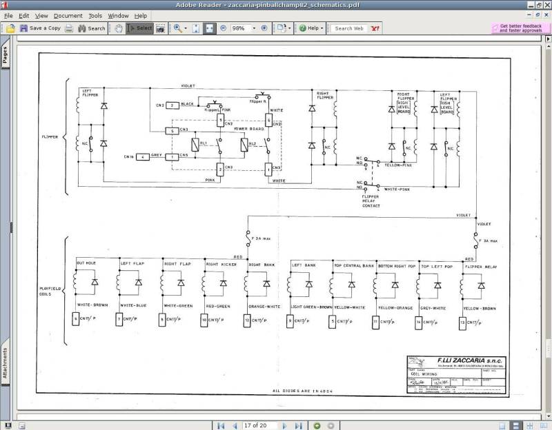This screenshot has width=552, height=430.
Task: Click the Search button with binoculars
Action: [92, 28]
